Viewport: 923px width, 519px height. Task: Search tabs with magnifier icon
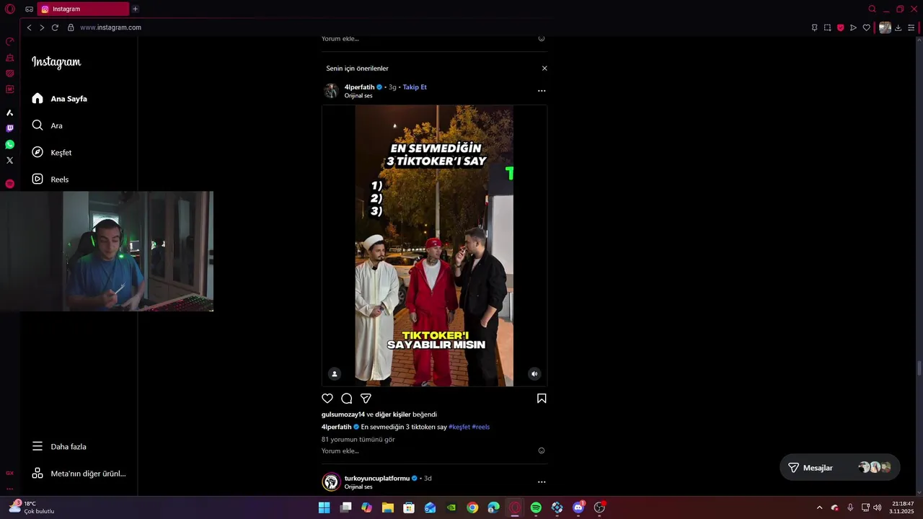coord(872,9)
